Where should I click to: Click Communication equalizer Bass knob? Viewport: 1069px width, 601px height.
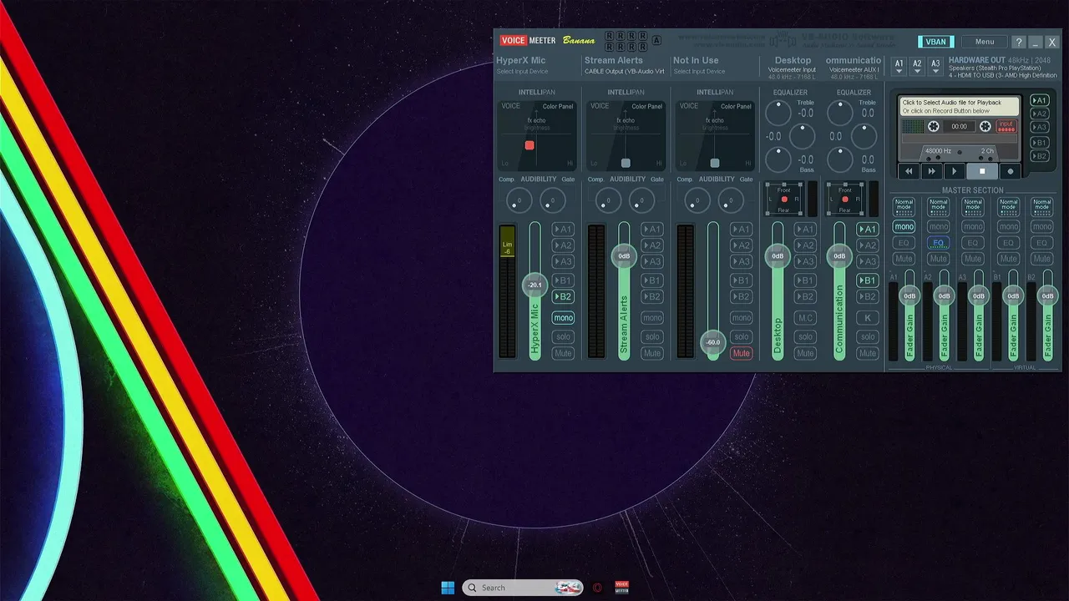coord(840,158)
